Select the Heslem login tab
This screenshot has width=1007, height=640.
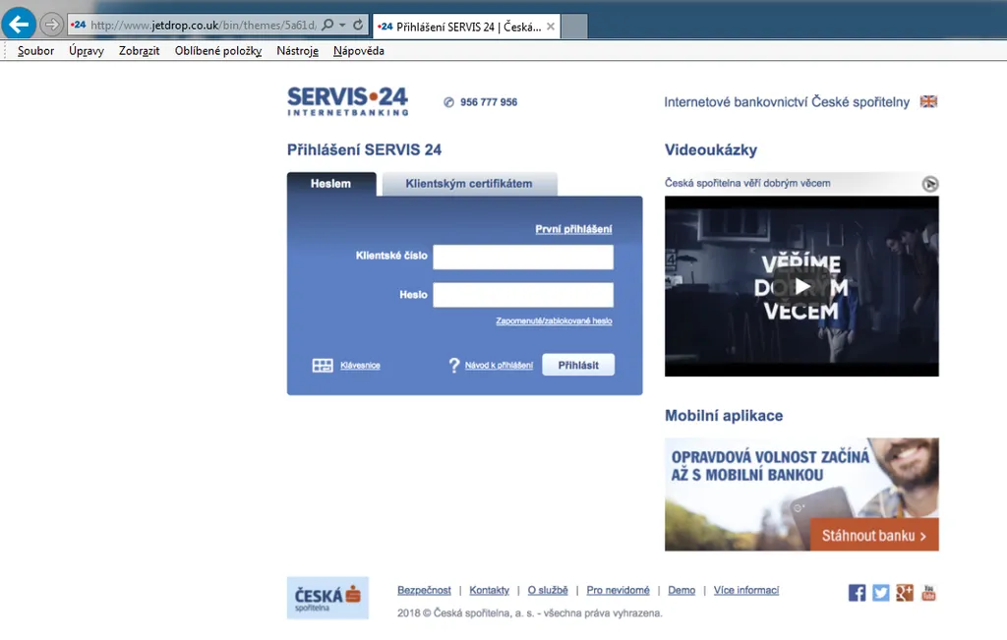(x=331, y=184)
